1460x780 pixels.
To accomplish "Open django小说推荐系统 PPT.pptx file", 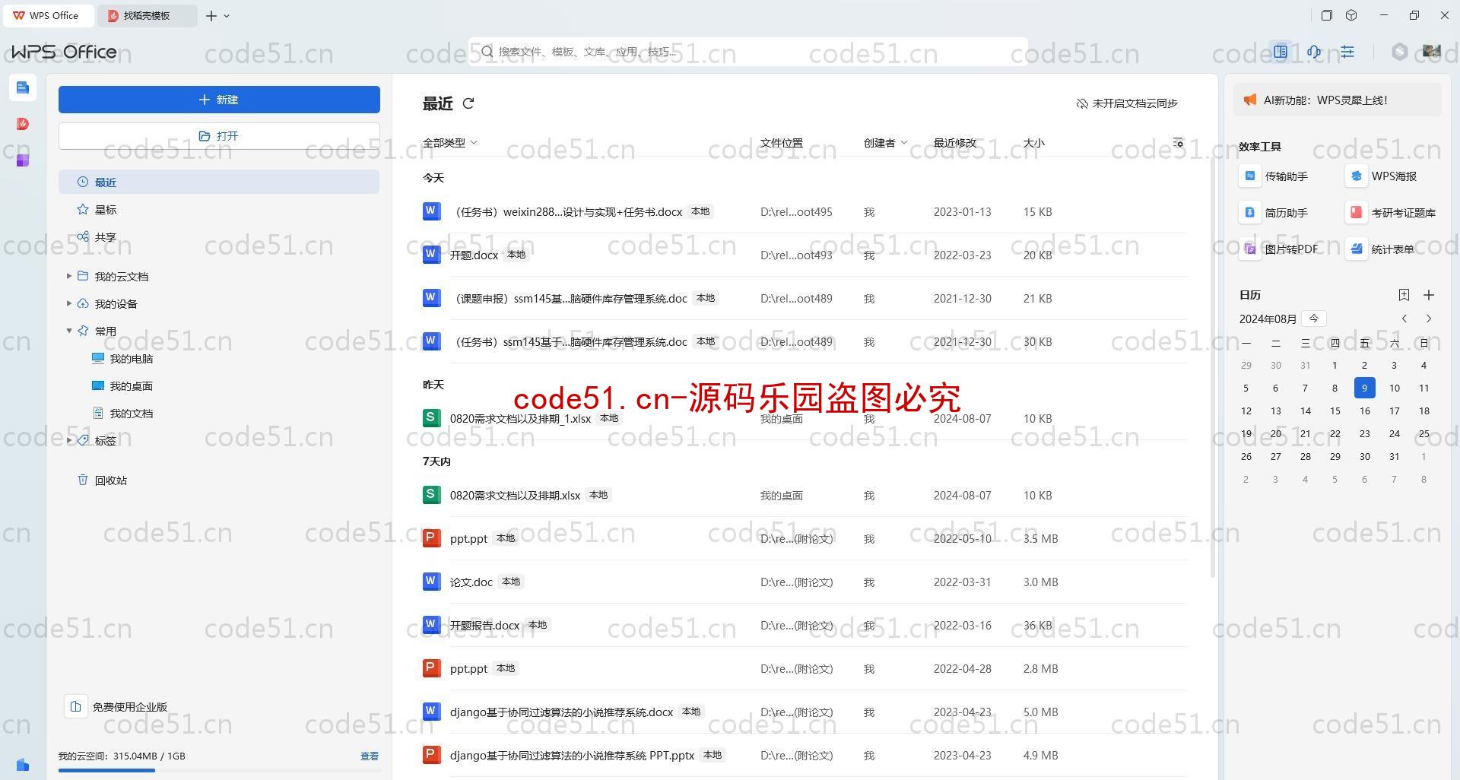I will click(805, 755).
